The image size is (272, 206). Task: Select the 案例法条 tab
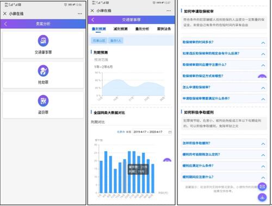click(164, 29)
